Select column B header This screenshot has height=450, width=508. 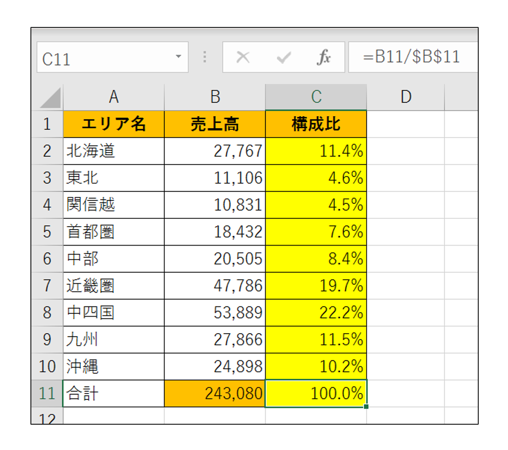[215, 97]
